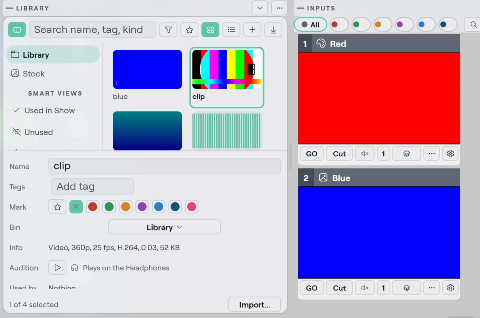
Task: Open settings gear for Red input
Action: tap(450, 154)
